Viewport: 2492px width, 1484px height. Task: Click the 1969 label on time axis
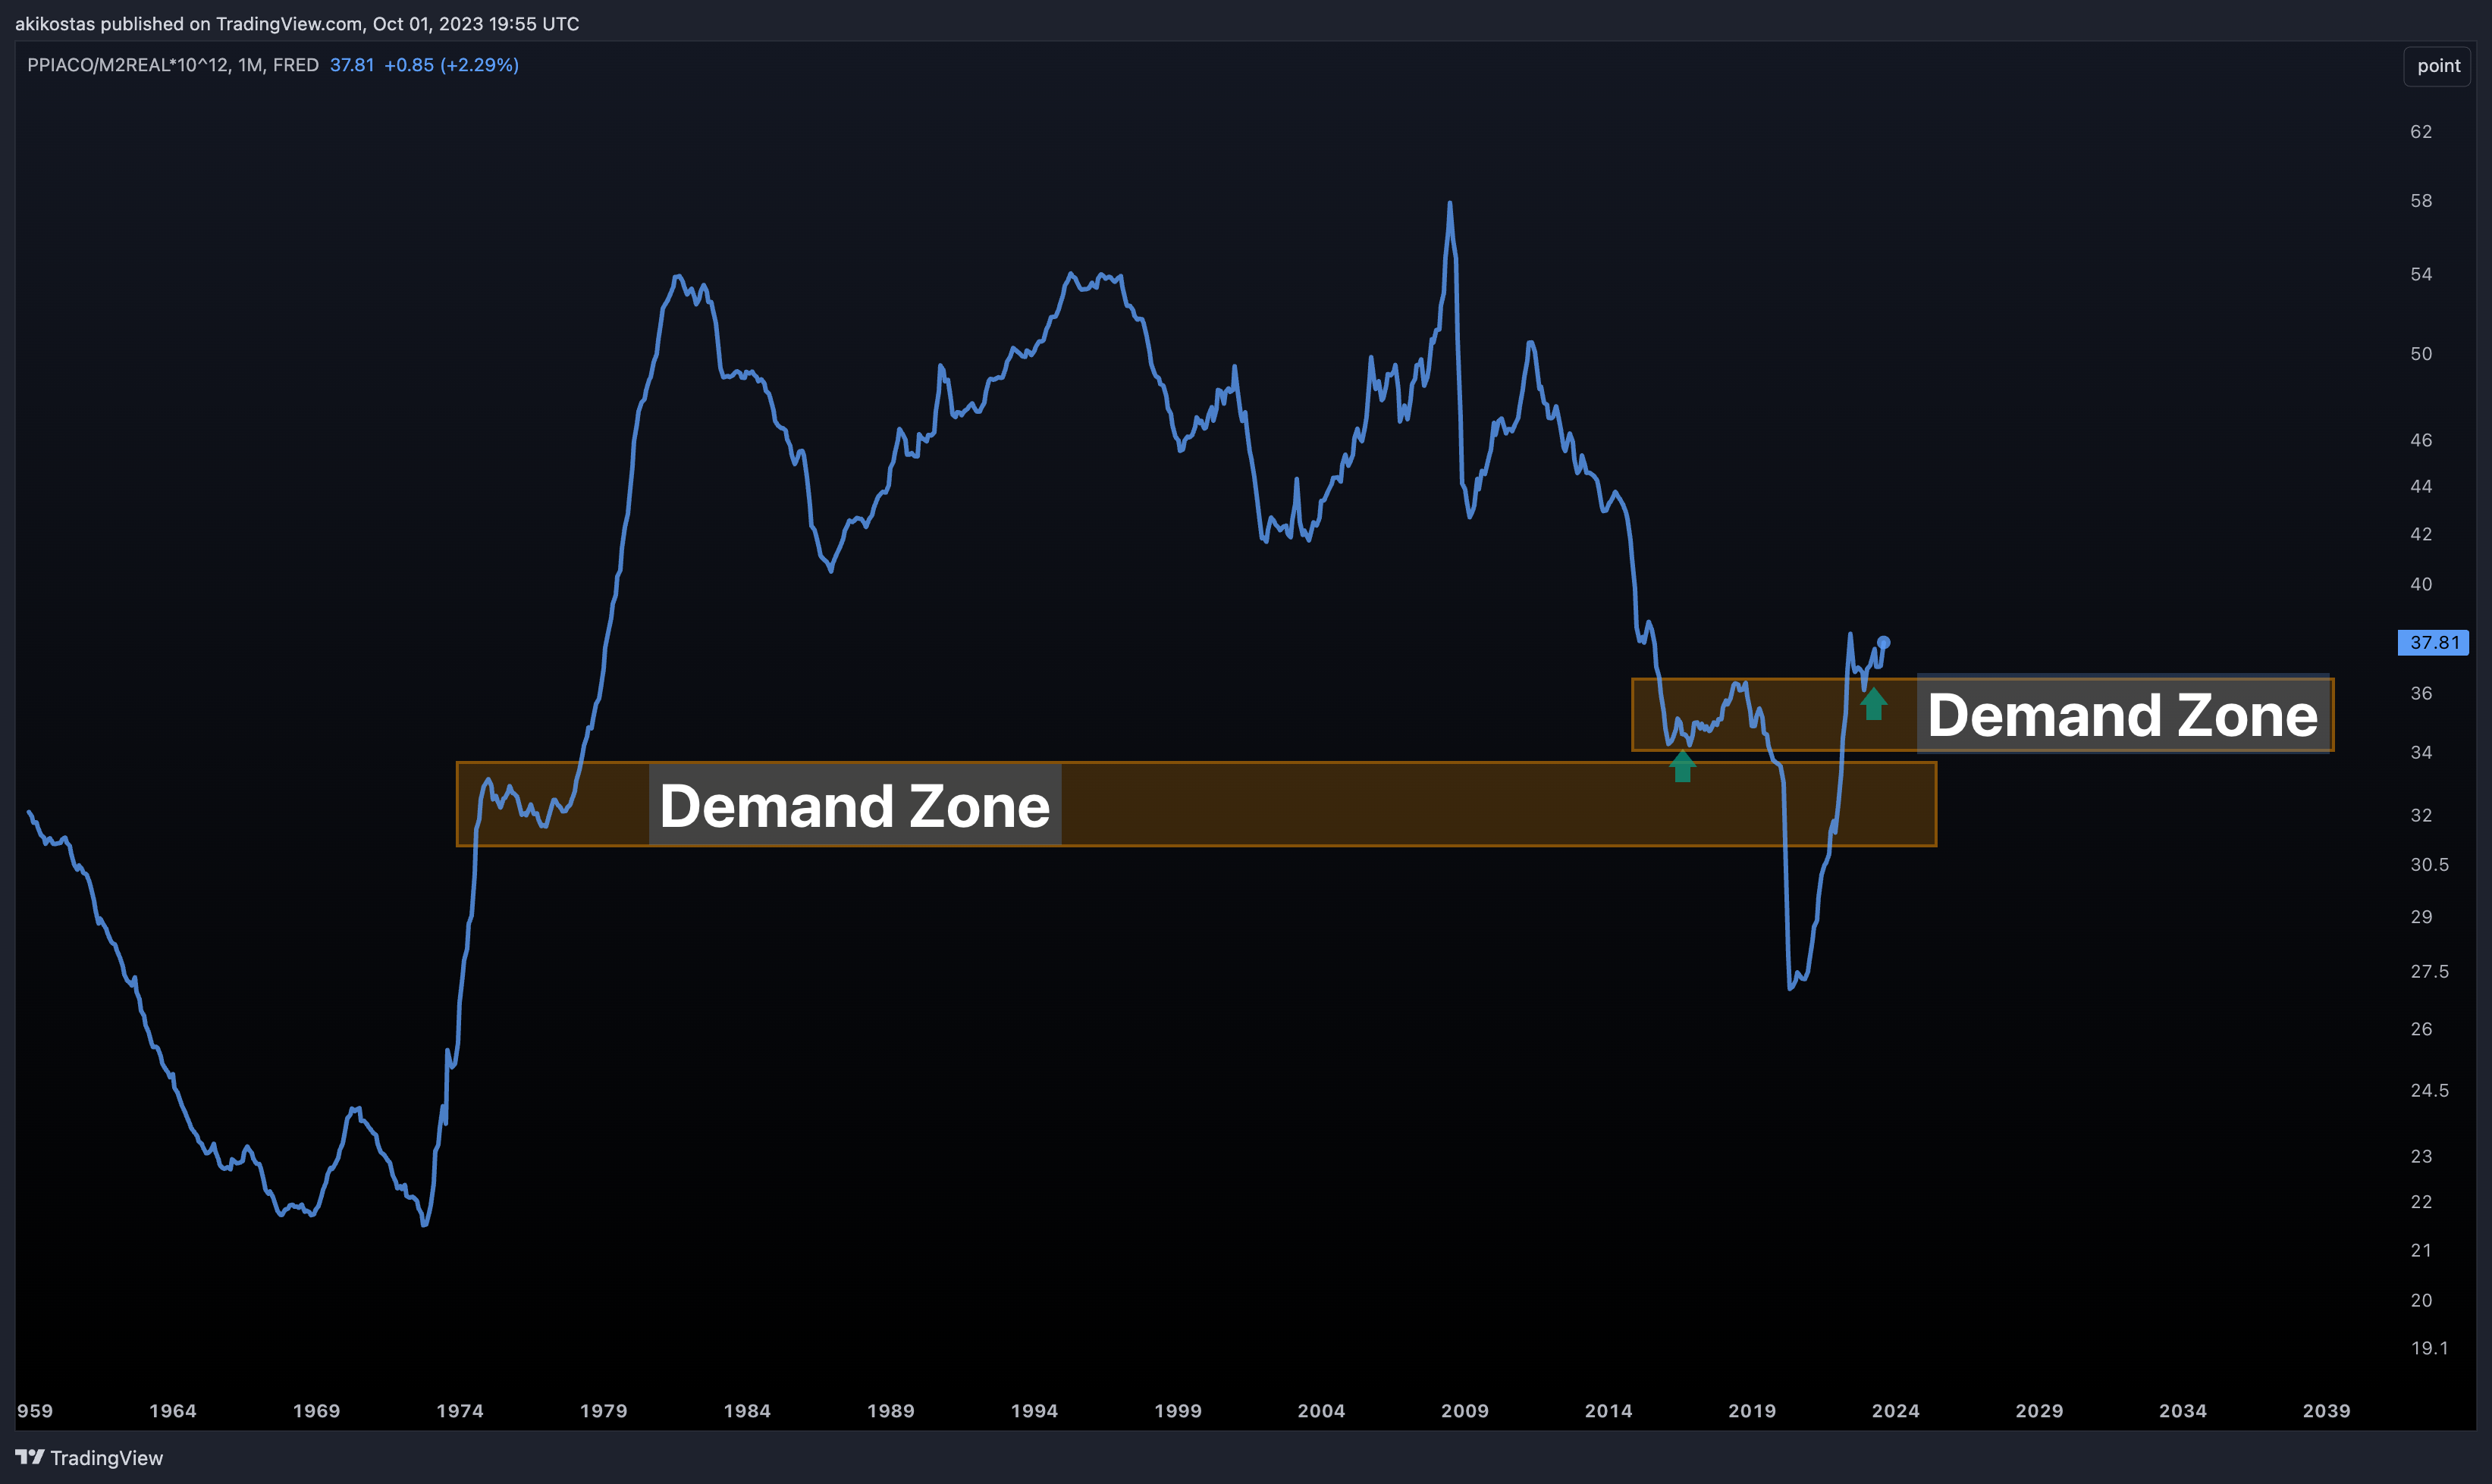coord(316,1411)
